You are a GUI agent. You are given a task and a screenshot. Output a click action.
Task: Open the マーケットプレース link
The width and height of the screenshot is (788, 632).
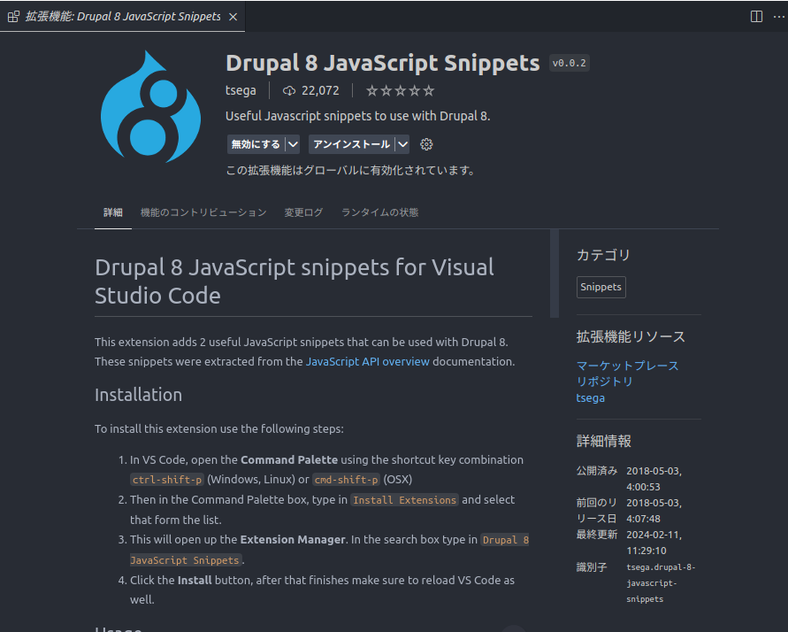[x=627, y=366]
